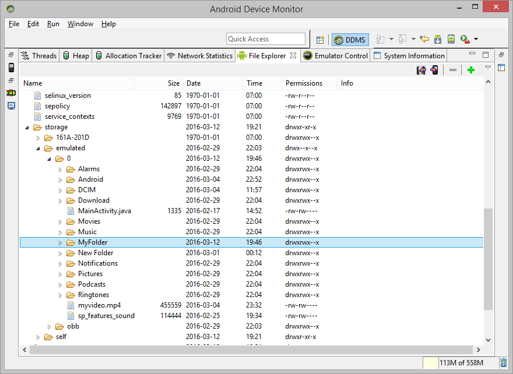
Task: Click the Date column header
Action: pyautogui.click(x=213, y=83)
